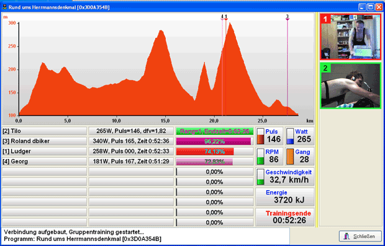This screenshot has width=385, height=246.
Task: Click the Geschwindigkeit gauge bar icon
Action: tap(260, 176)
